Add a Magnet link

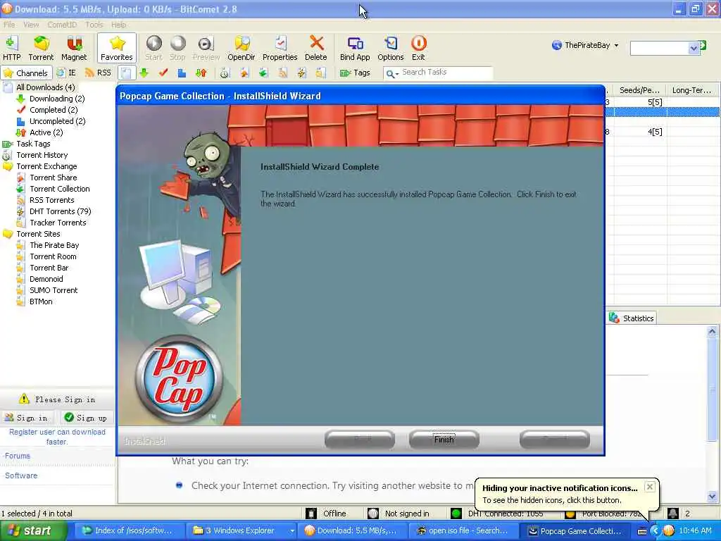tap(74, 48)
